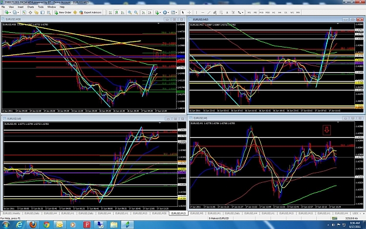Expand the templates dropdown arrow
The width and height of the screenshot is (366, 229).
click(x=176, y=13)
